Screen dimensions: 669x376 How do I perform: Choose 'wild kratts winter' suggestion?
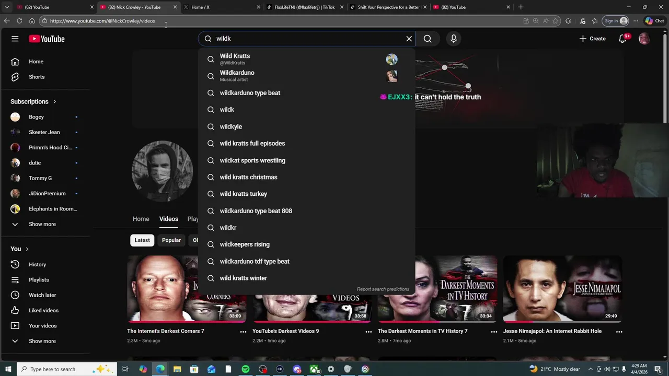click(x=307, y=278)
